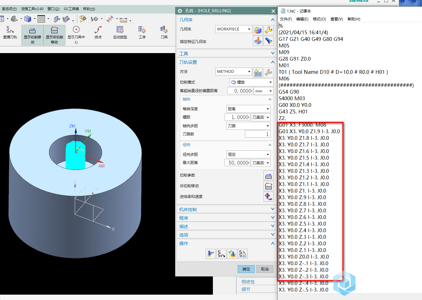Open the 窗口(O) window menu
This screenshot has height=300, width=422.
(x=53, y=9)
